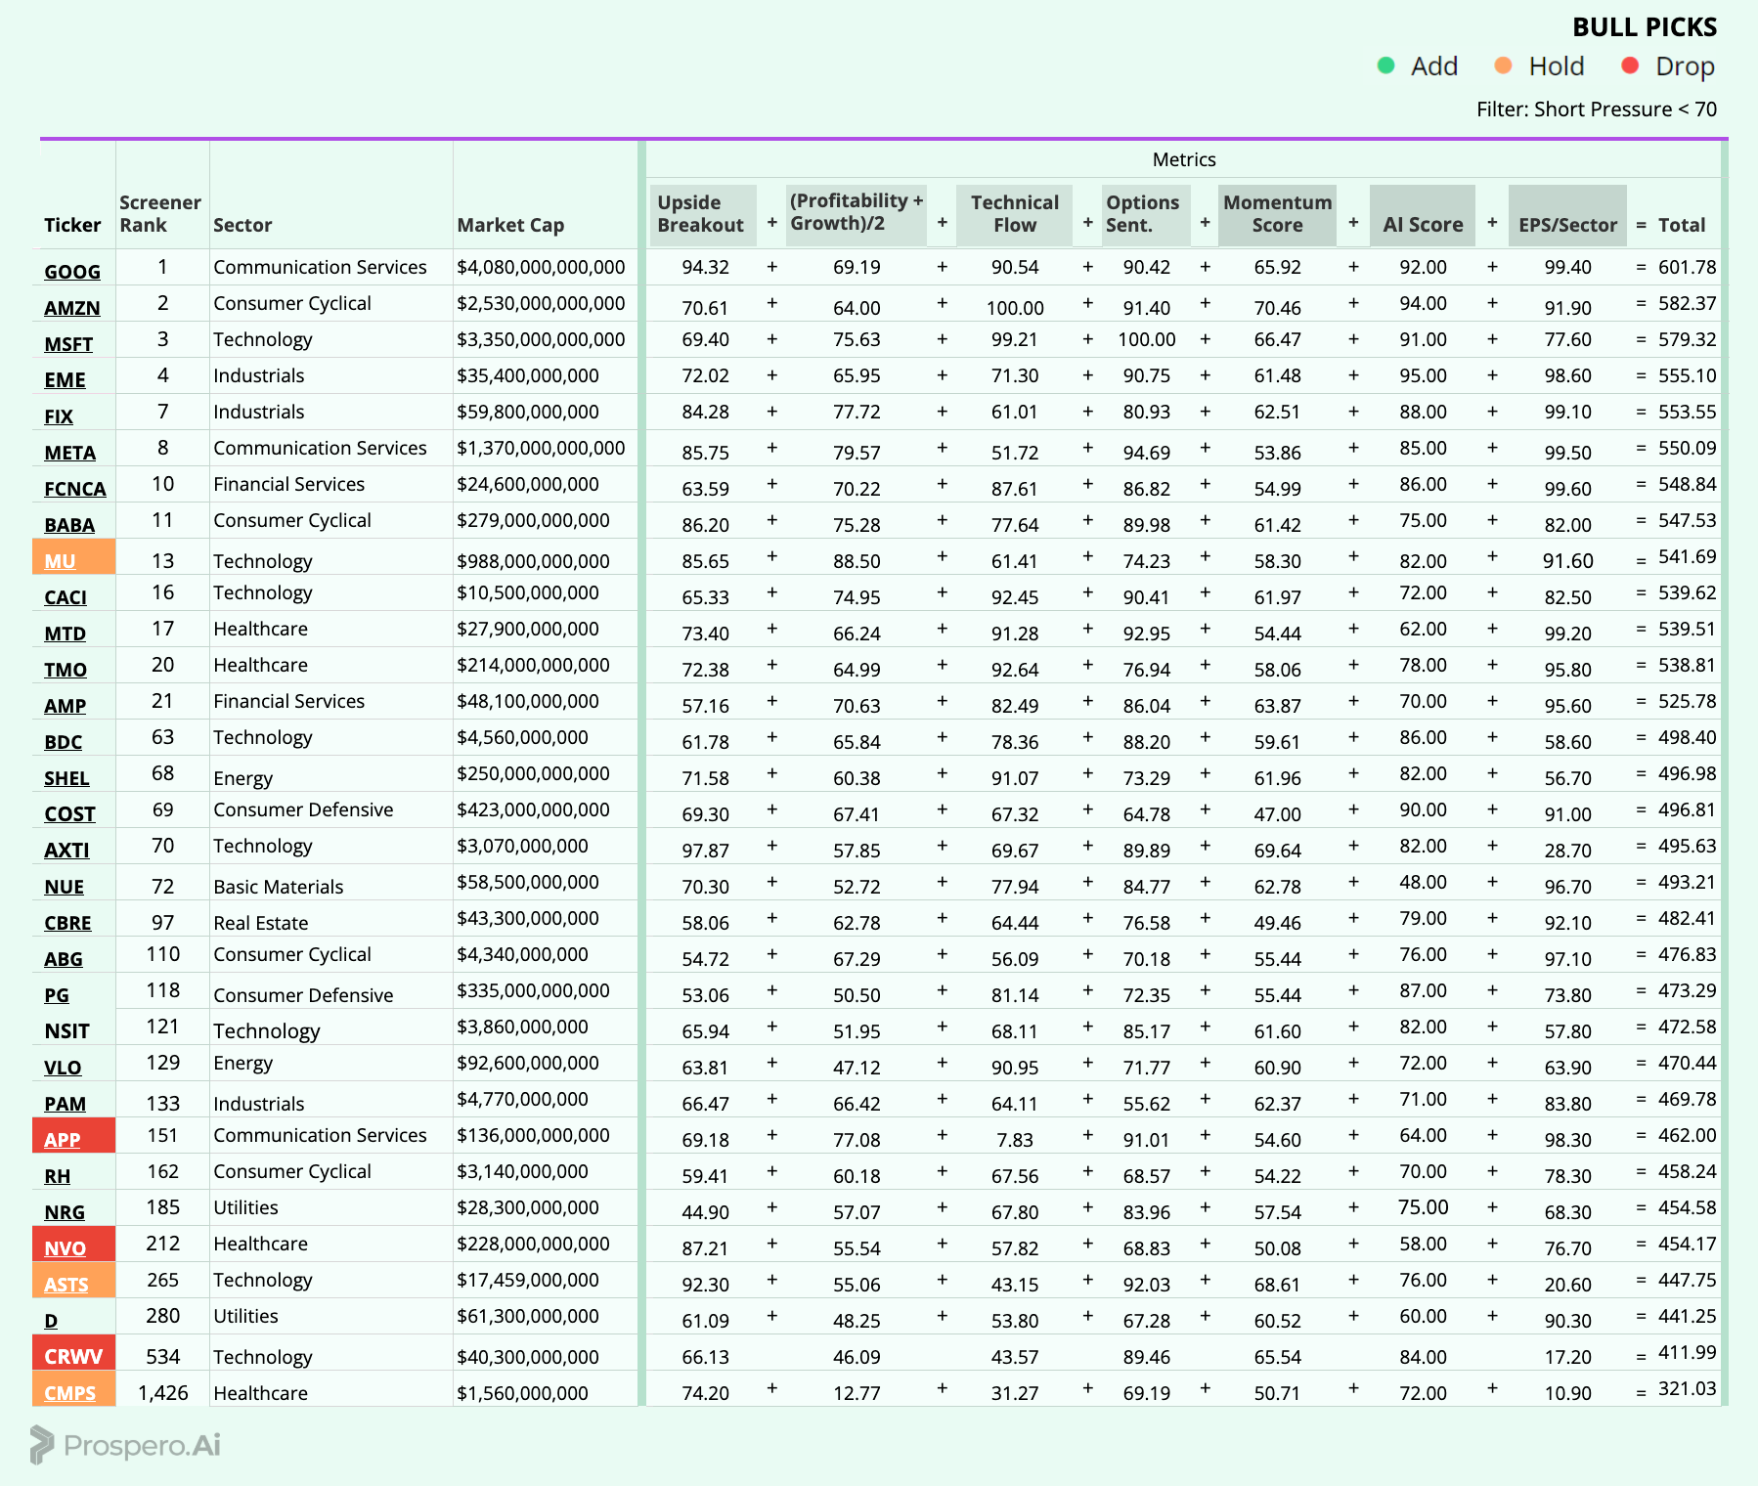Click the Options Sent. column header
This screenshot has width=1758, height=1486.
tap(1146, 214)
